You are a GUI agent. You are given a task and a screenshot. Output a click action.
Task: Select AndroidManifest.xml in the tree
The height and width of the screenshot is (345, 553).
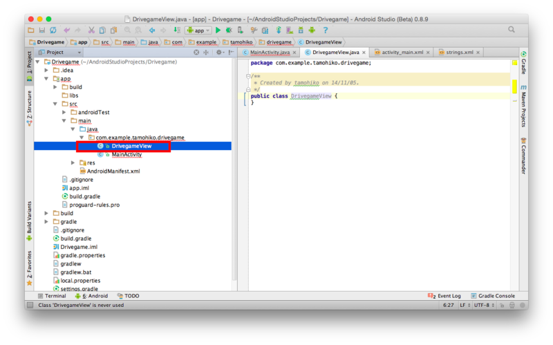[x=113, y=171]
